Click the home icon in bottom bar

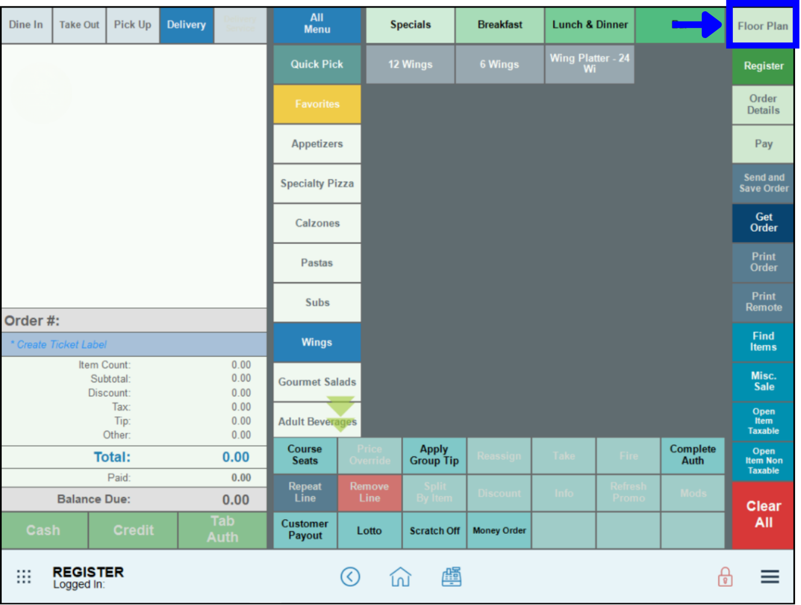point(400,577)
